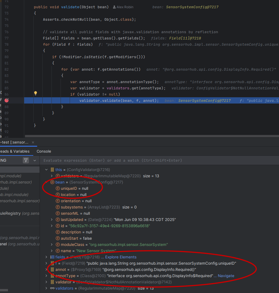Toggle expansion of the validator variable
Screen dimensions: 279x293
[x=46, y=282]
